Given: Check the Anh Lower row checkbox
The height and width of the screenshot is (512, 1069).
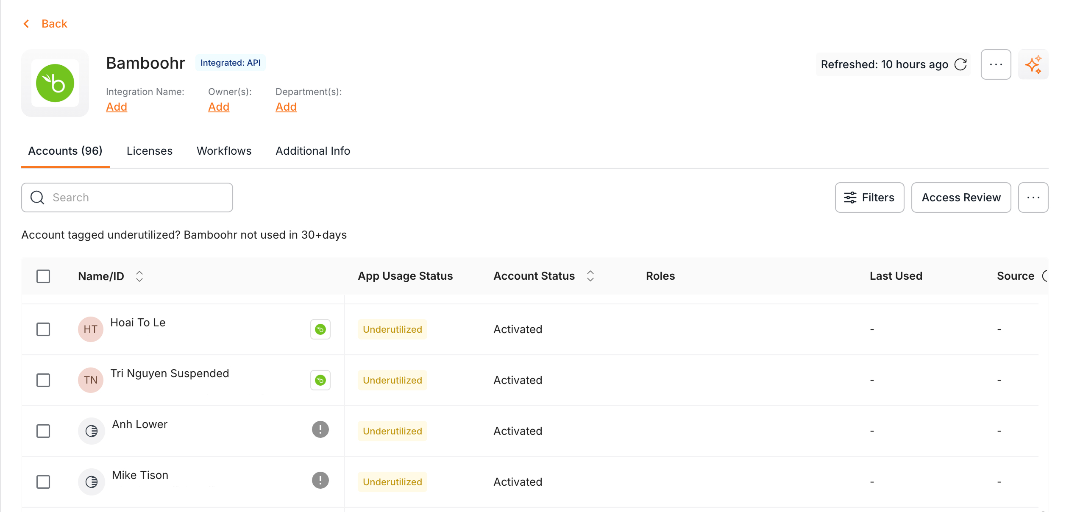Looking at the screenshot, I should pyautogui.click(x=43, y=431).
